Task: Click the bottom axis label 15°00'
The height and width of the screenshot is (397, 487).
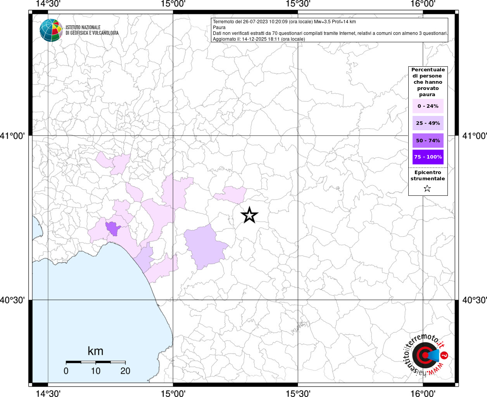Action: point(173,394)
